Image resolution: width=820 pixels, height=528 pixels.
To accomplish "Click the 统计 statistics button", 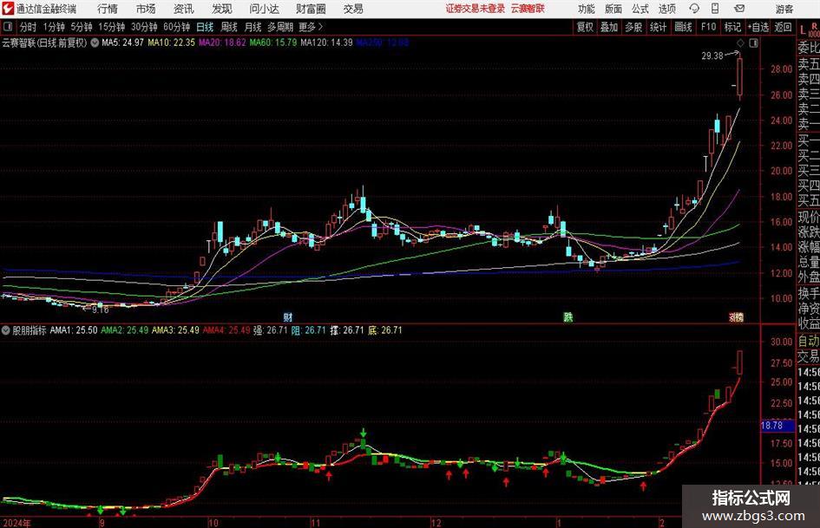I will point(659,27).
